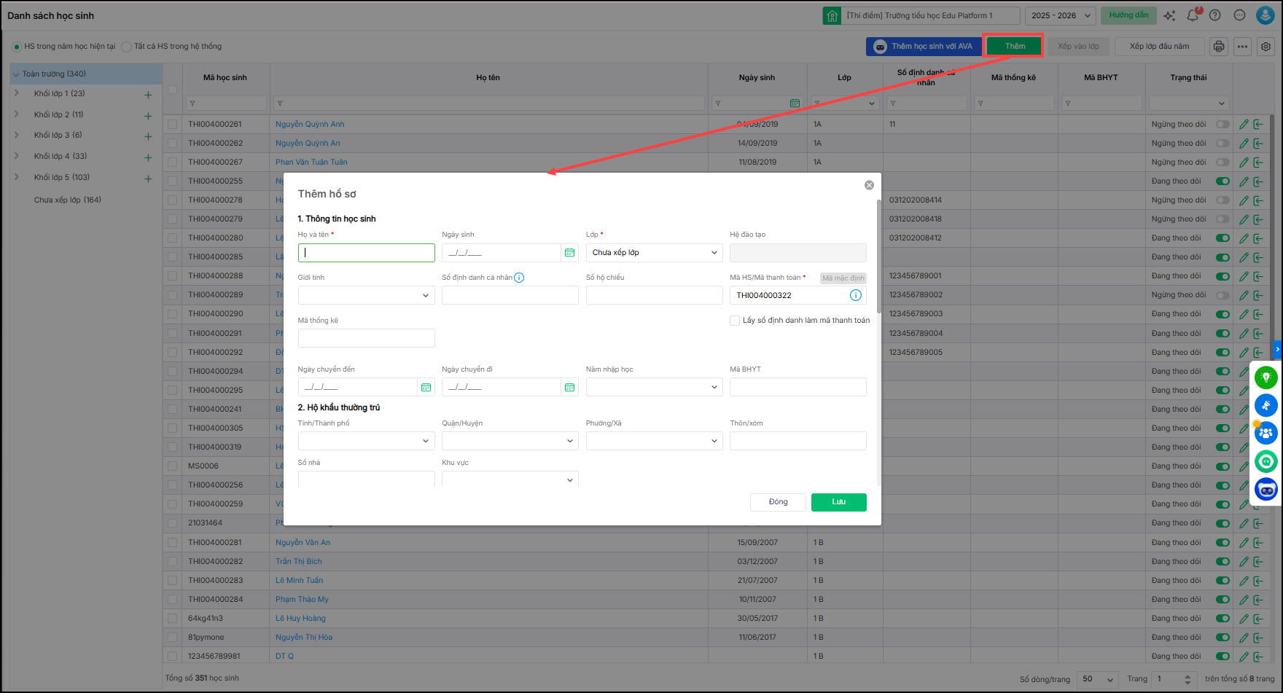The image size is (1283, 693).
Task: Expand Khối lớp 5 (103) tree item
Action: [x=17, y=177]
